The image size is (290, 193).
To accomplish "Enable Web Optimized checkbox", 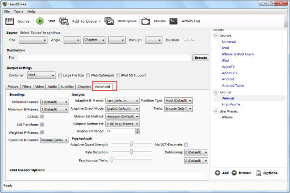I will 88,75.
